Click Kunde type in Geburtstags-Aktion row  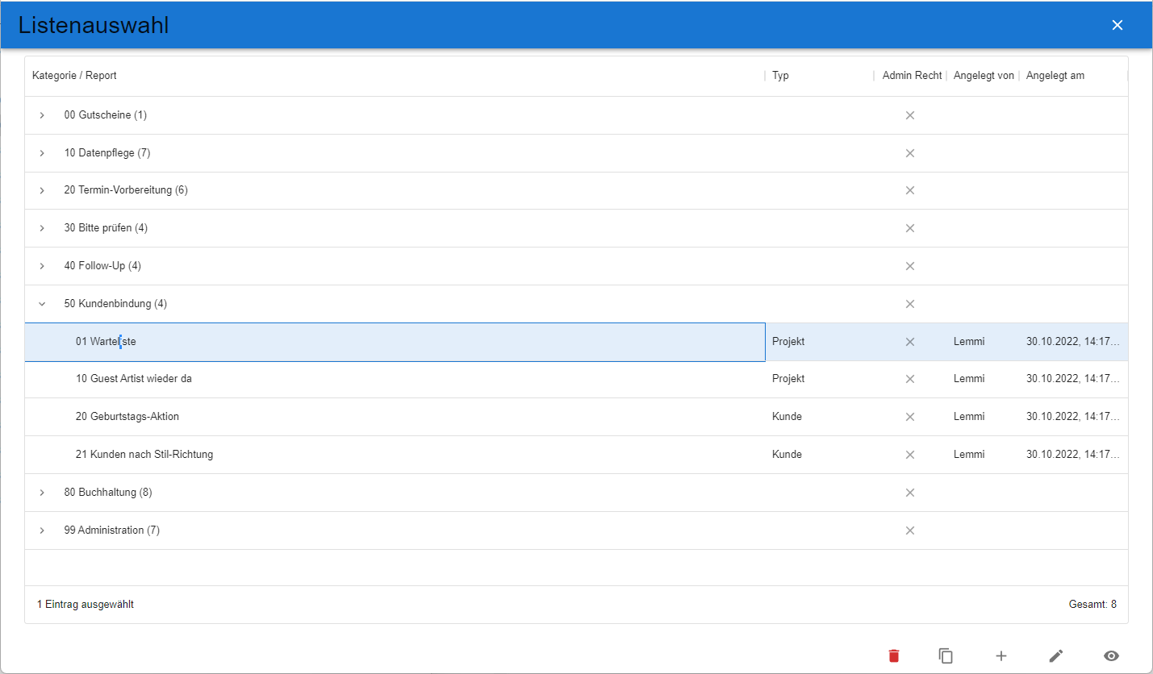[787, 417]
